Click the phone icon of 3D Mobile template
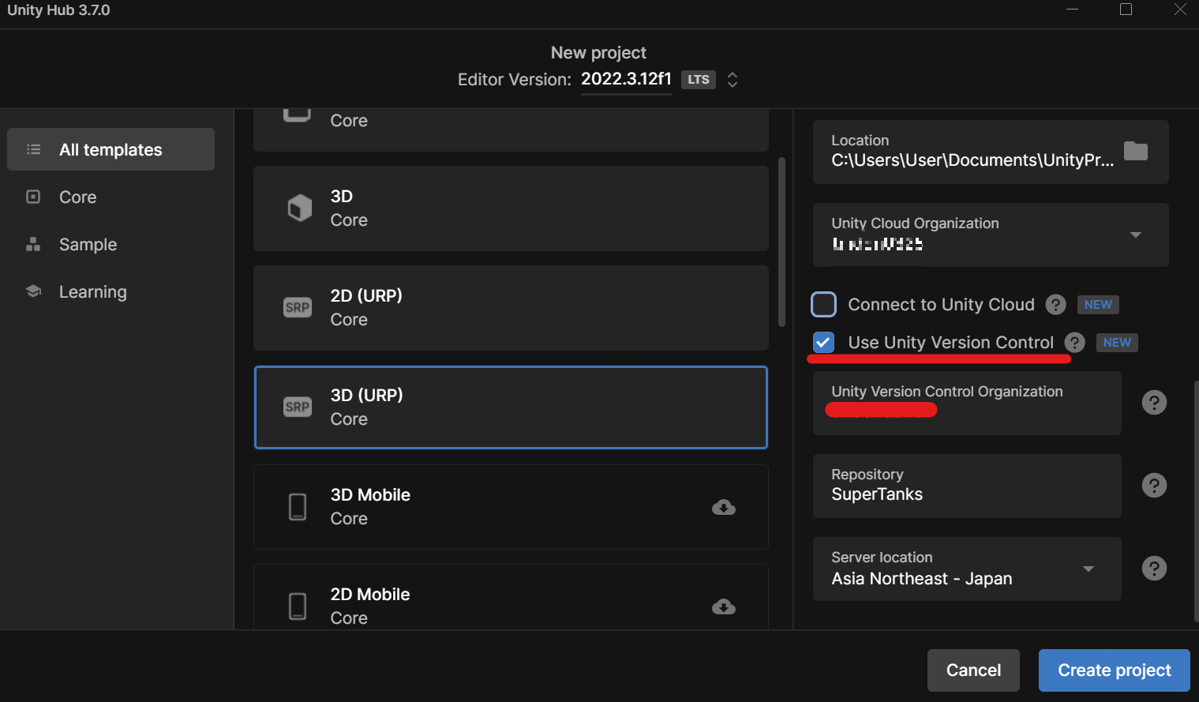The width and height of the screenshot is (1199, 702). 298,506
